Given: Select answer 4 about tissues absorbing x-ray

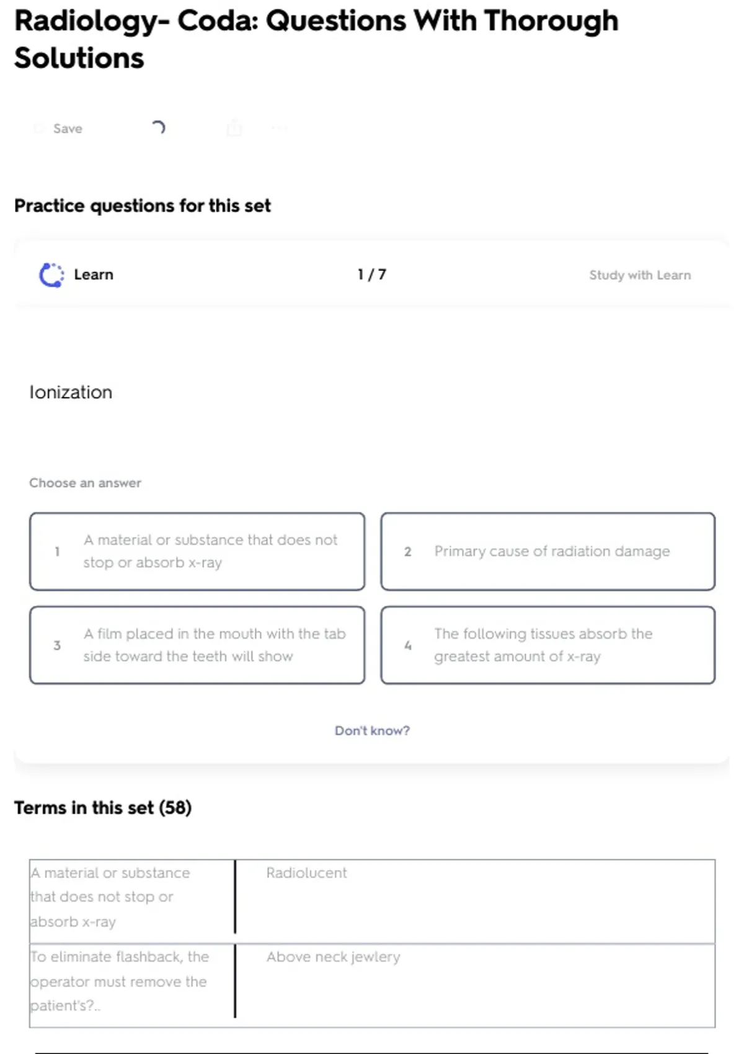Looking at the screenshot, I should (x=547, y=645).
